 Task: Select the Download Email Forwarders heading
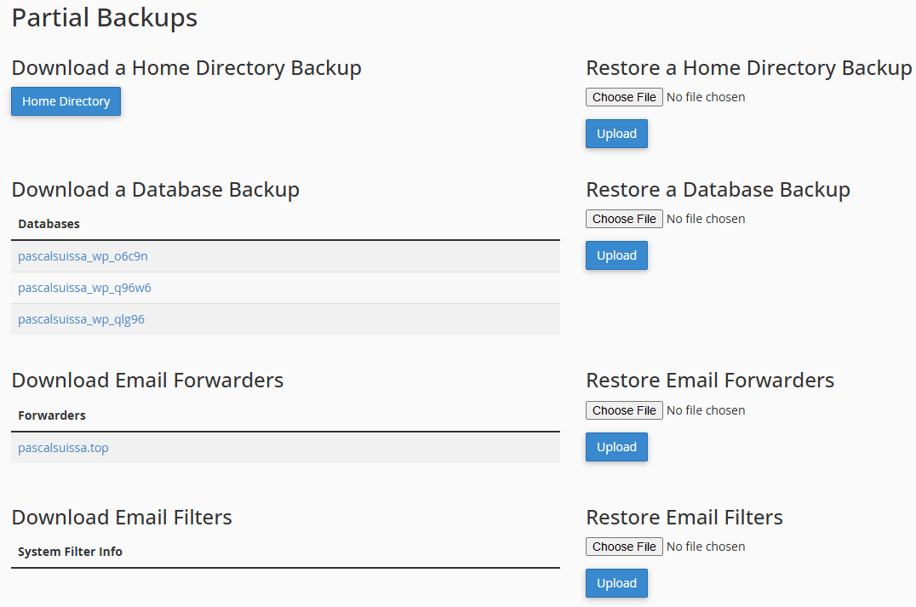(147, 381)
